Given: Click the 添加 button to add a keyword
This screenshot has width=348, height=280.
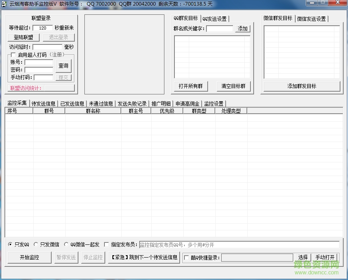Looking at the screenshot, I should point(242,28).
